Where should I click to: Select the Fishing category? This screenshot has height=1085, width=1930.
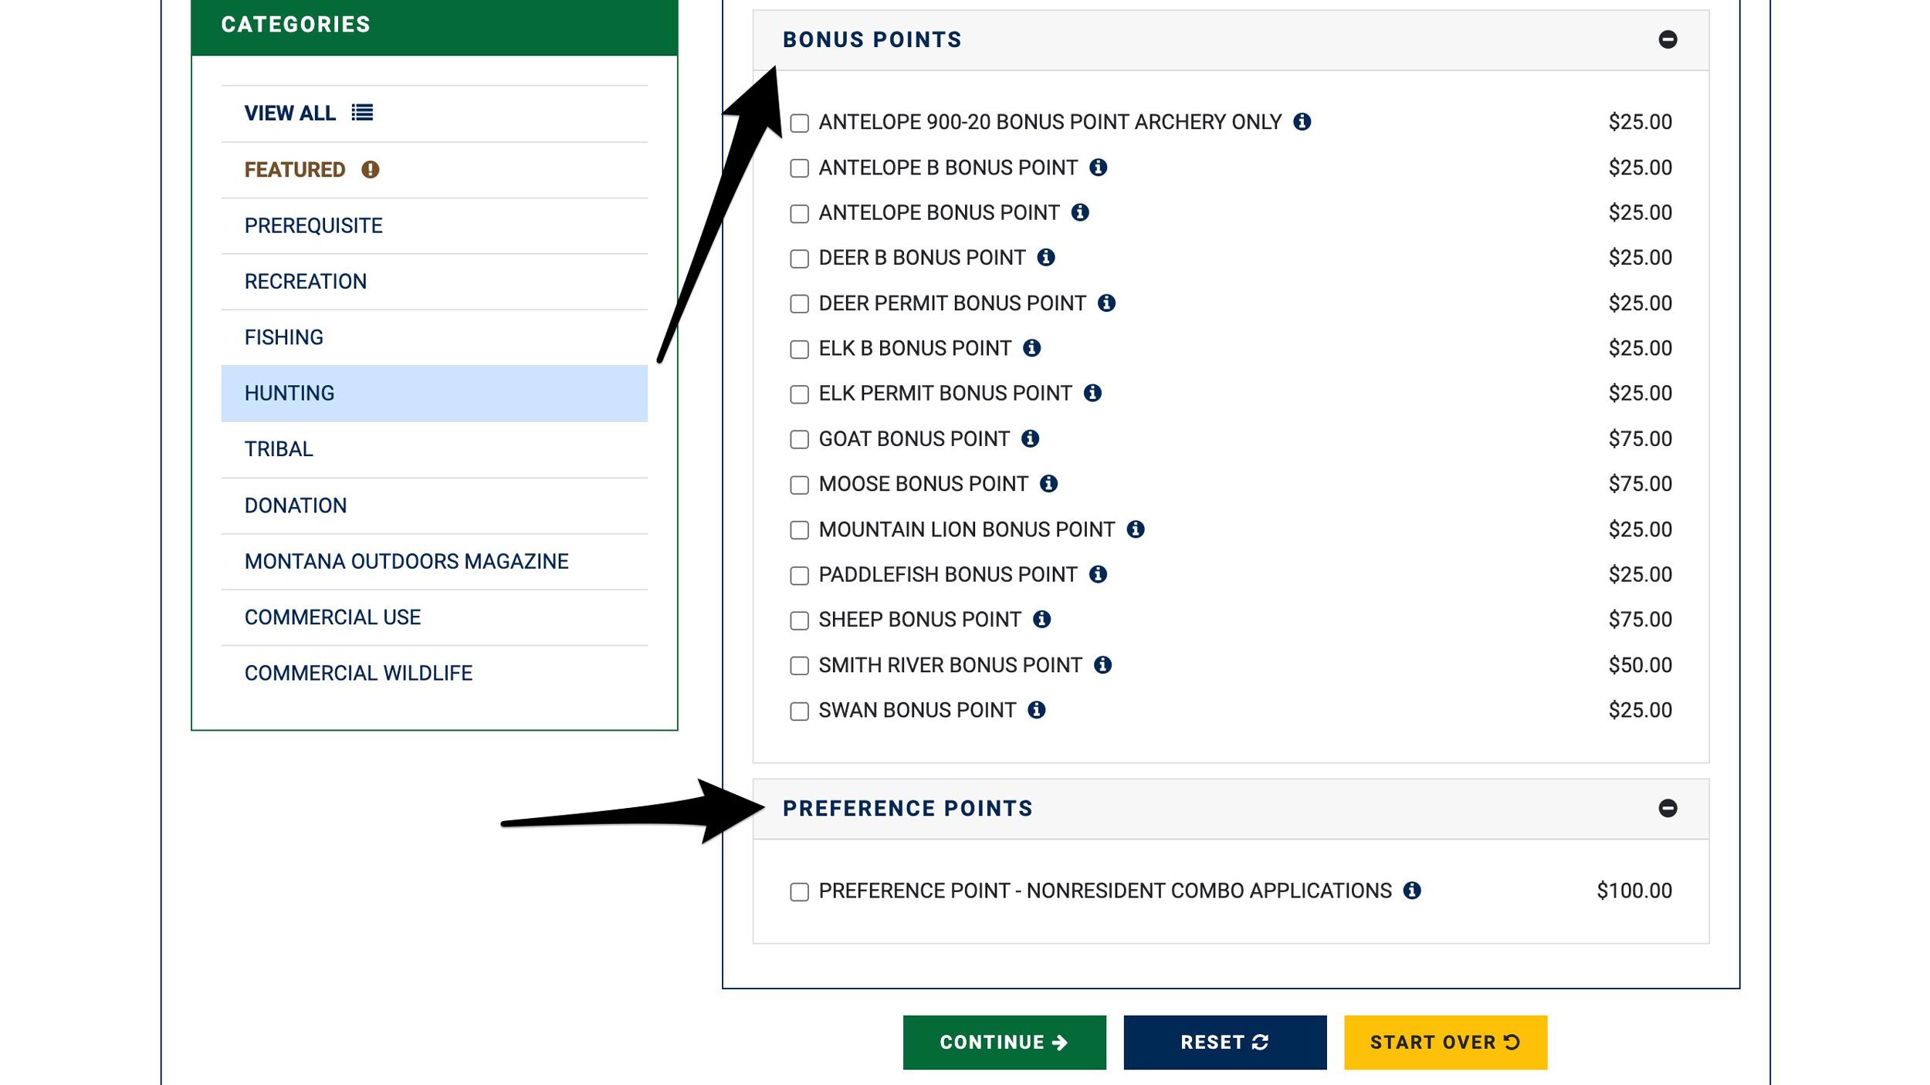click(x=284, y=337)
